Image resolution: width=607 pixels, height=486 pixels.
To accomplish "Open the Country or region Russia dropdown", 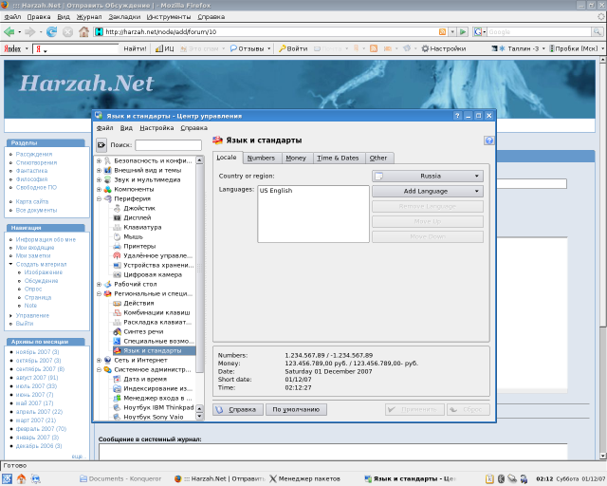I will point(428,176).
